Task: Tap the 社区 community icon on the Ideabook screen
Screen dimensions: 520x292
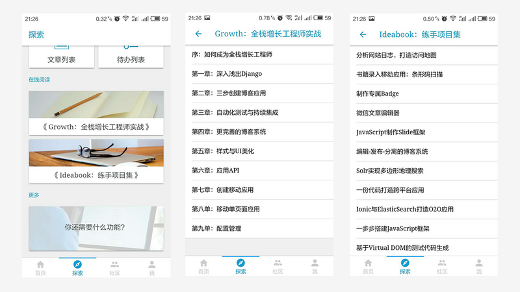Action: [x=442, y=263]
